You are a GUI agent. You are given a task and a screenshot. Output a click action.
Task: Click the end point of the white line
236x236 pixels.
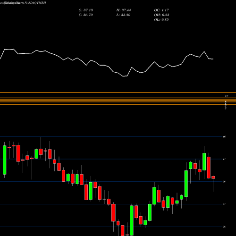[213, 59]
